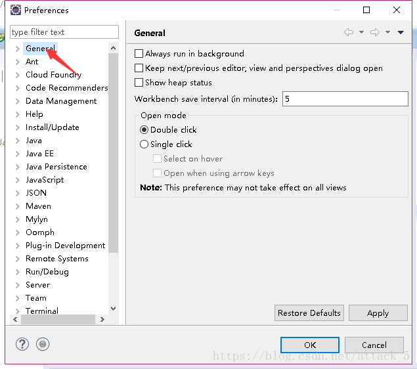The height and width of the screenshot is (369, 417).
Task: Click the forward navigation arrow icon
Action: point(375,32)
